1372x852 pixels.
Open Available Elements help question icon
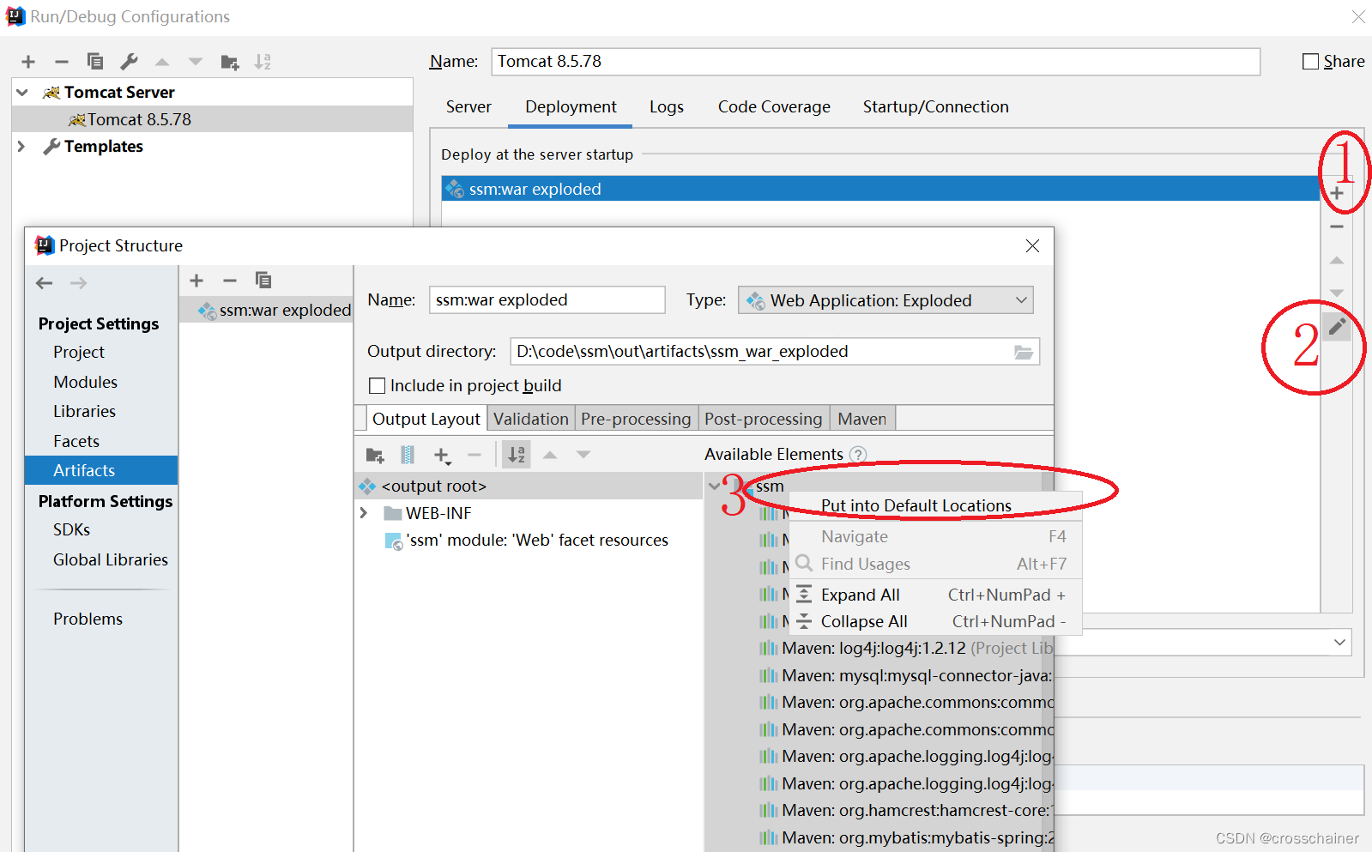click(858, 455)
